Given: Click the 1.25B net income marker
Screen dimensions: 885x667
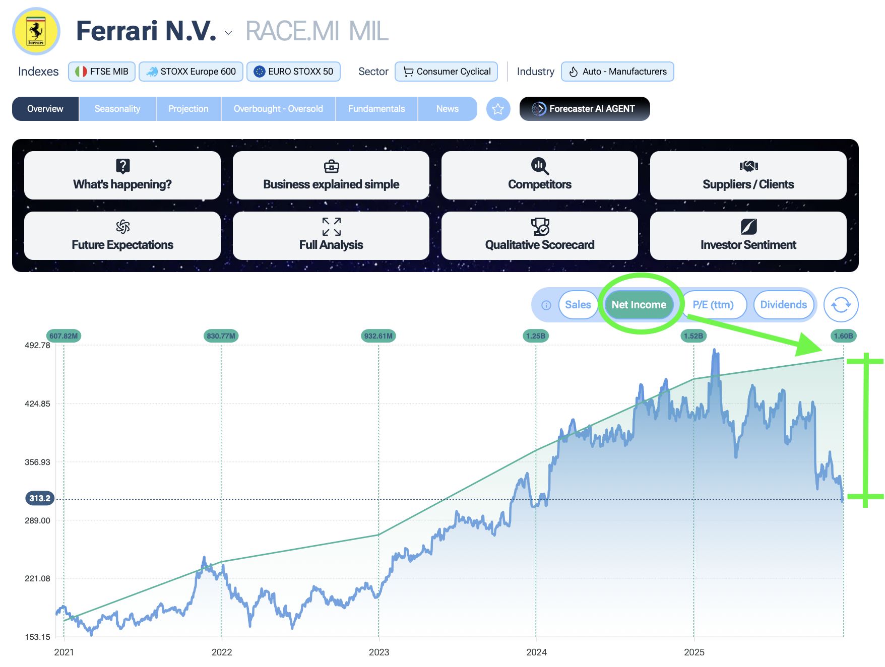Looking at the screenshot, I should click(x=535, y=336).
